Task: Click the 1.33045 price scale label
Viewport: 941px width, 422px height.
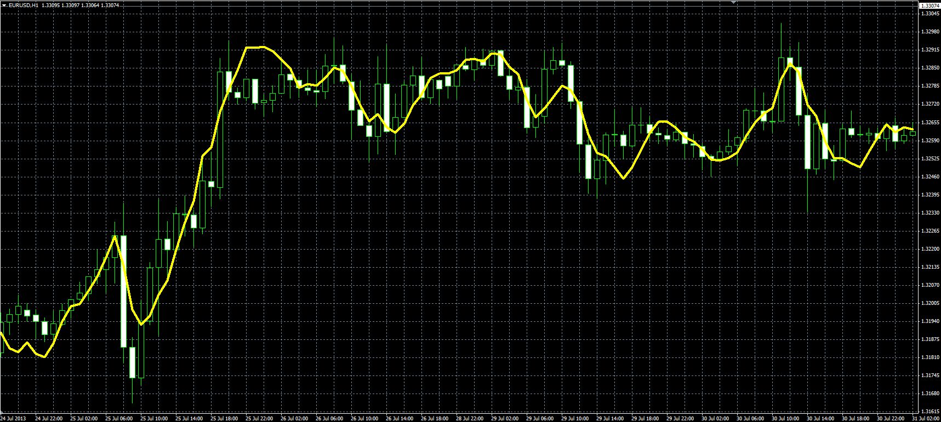Action: coord(929,13)
